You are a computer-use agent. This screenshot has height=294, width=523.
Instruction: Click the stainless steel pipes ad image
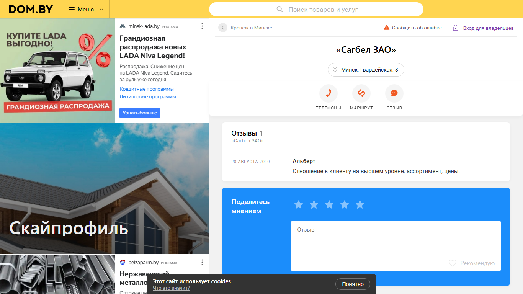coord(57,274)
